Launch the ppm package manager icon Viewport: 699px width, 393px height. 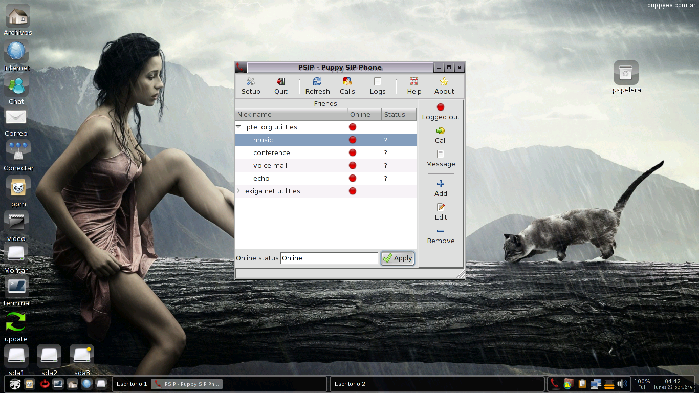point(18,191)
